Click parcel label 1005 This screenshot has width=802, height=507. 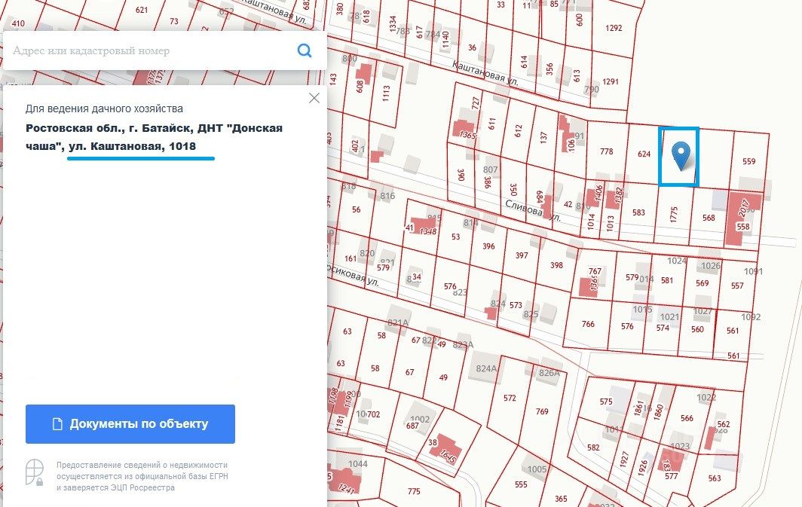coord(537,469)
